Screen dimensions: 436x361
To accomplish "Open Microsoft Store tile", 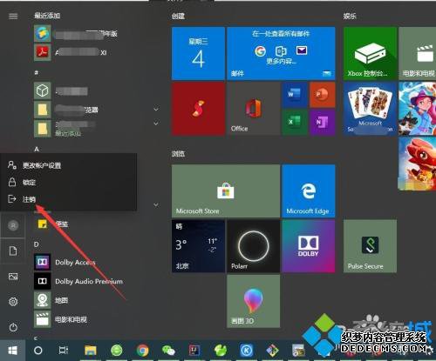I will click(226, 191).
